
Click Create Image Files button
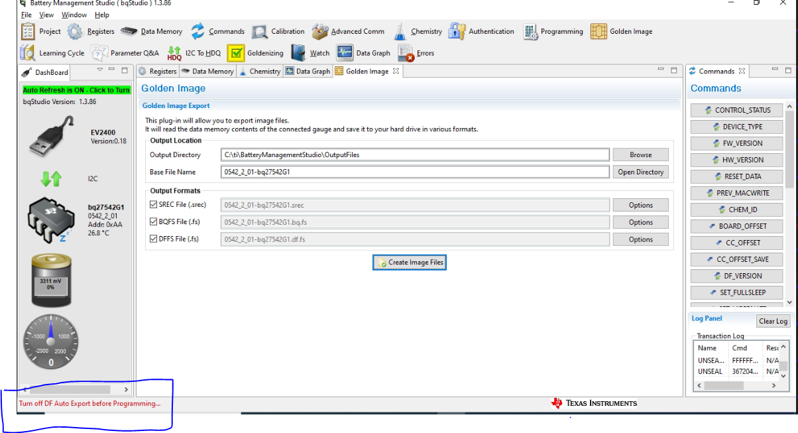(x=409, y=263)
